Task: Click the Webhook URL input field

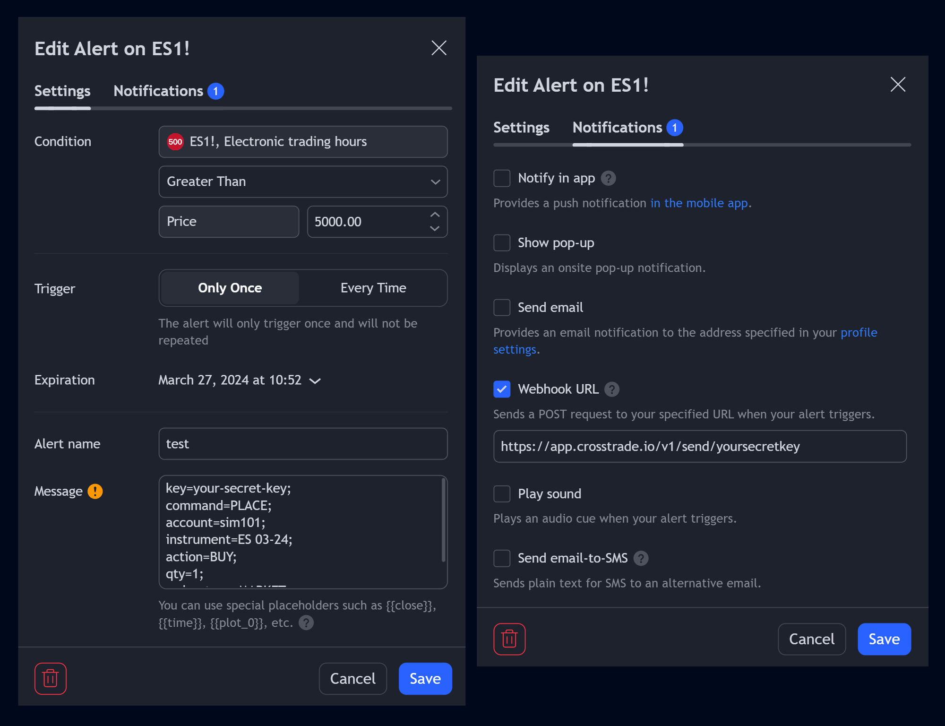Action: [x=699, y=446]
